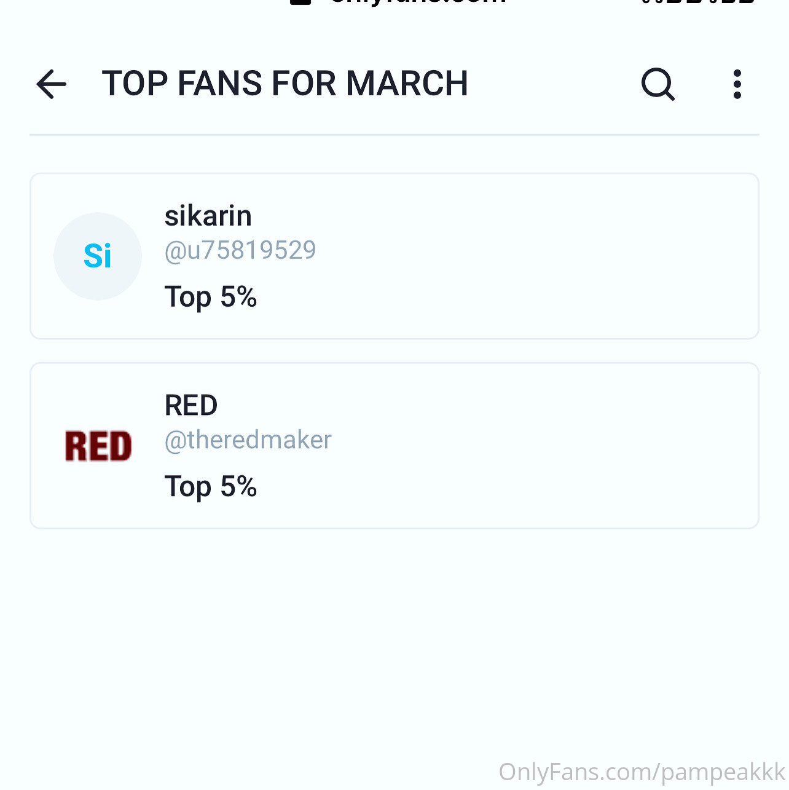Click sikarin's "Si" avatar circle
This screenshot has width=789, height=790.
[x=98, y=256]
